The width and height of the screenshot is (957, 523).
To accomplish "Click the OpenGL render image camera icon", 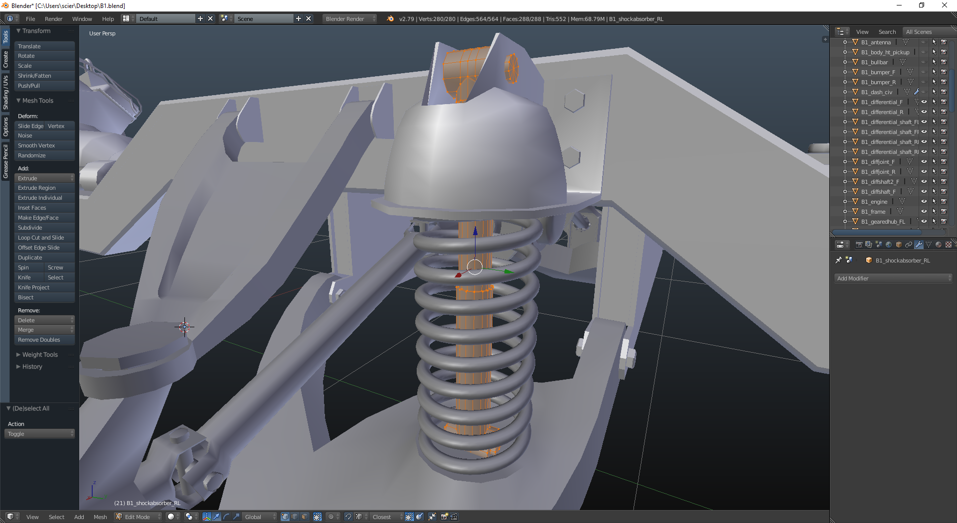I will click(444, 517).
